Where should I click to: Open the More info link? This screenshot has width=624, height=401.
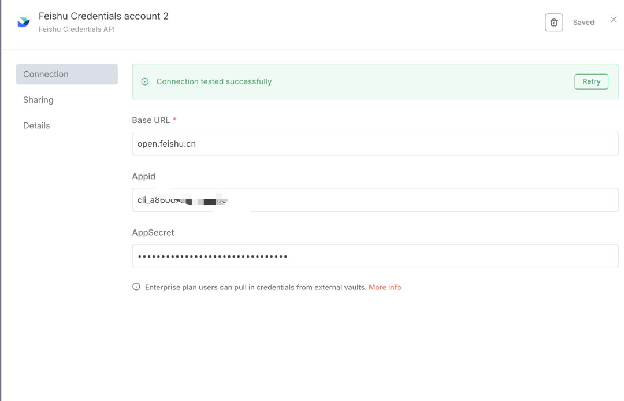385,287
